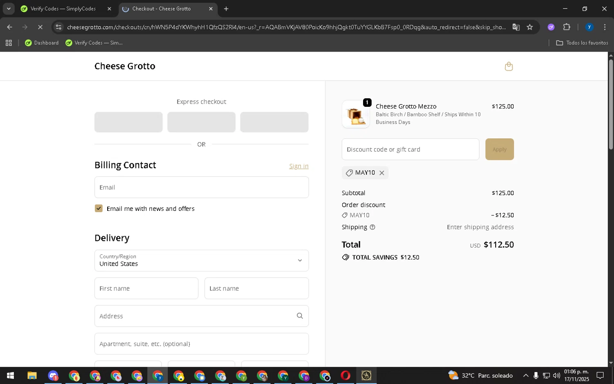Click the address bar URL

pyautogui.click(x=287, y=27)
